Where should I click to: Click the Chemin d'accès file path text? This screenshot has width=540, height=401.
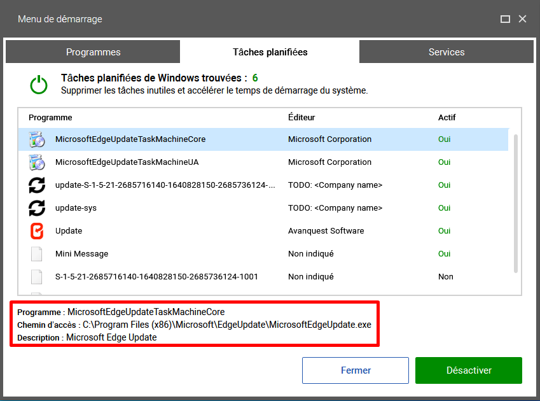226,325
